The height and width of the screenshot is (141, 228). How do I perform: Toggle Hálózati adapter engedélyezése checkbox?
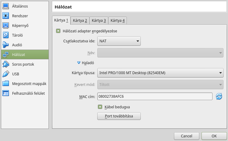pyautogui.click(x=58, y=31)
